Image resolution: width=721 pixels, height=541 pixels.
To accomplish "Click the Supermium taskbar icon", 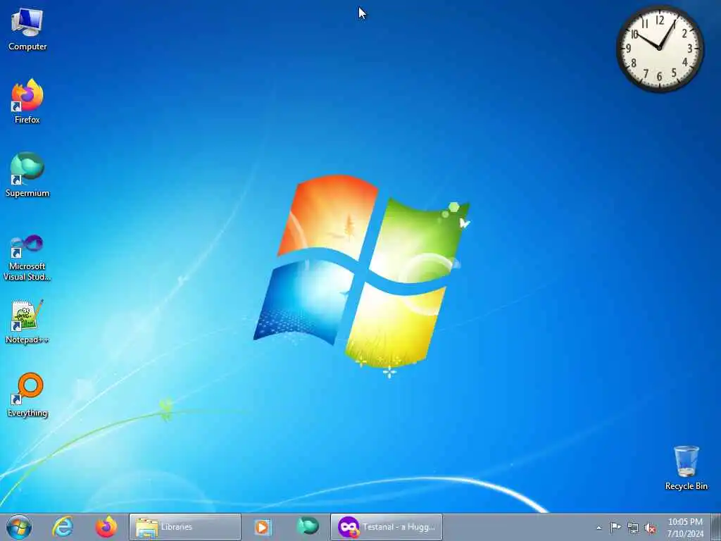I will coord(308,526).
